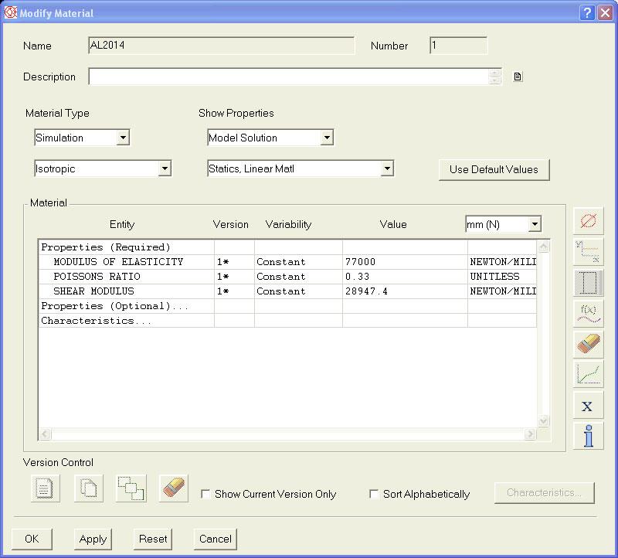Click the eraser icon in right toolbar
This screenshot has width=618, height=558.
tap(588, 344)
